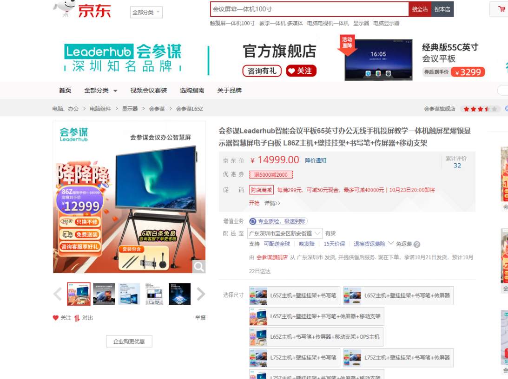
Task: Expand the 退换货运费险 services chevron
Action: click(391, 243)
